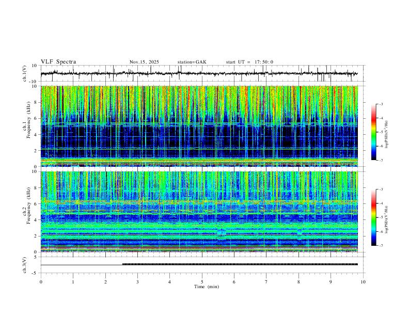The height and width of the screenshot is (316, 409).
Task: Click the ch.1 spectrogram color scale bar
Action: [373, 132]
